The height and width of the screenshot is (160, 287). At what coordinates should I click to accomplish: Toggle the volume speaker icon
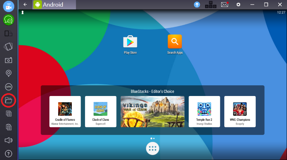pyautogui.click(x=9, y=140)
